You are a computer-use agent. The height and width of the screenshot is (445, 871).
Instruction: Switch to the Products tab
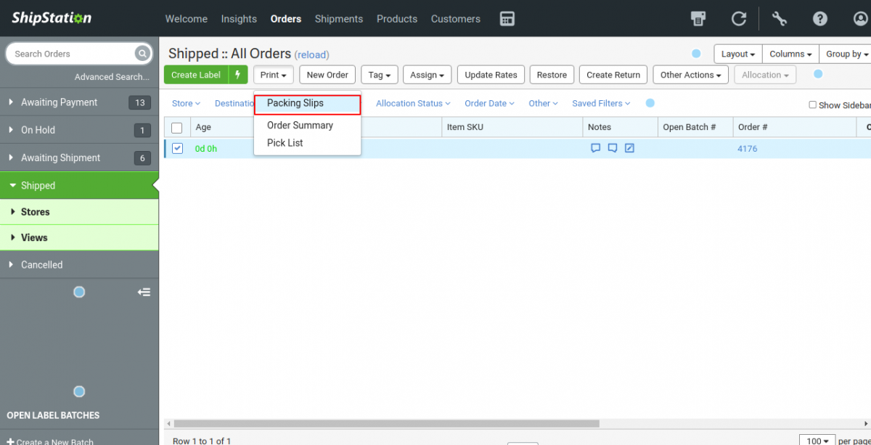point(397,19)
